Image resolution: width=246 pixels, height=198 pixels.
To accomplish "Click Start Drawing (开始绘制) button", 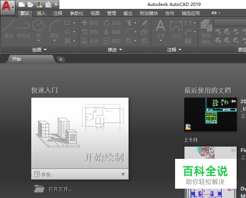I will point(80,133).
